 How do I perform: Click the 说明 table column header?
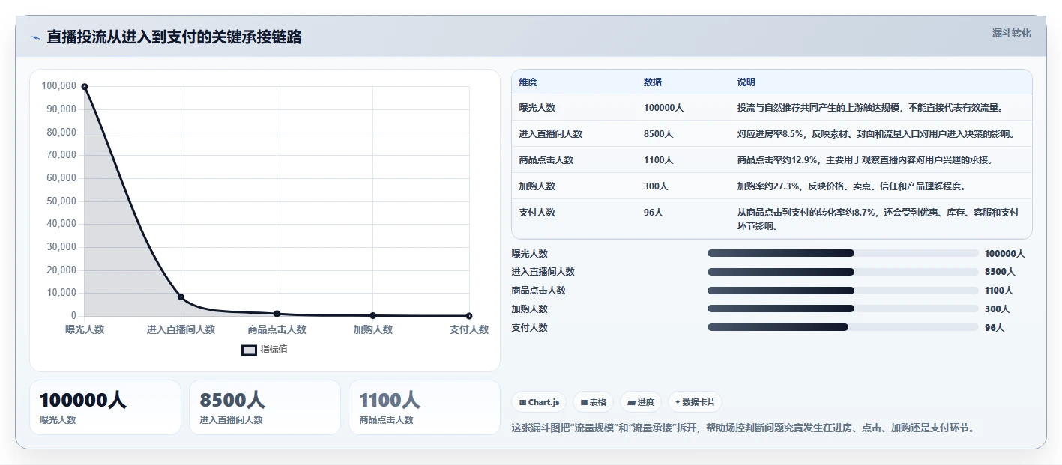746,82
